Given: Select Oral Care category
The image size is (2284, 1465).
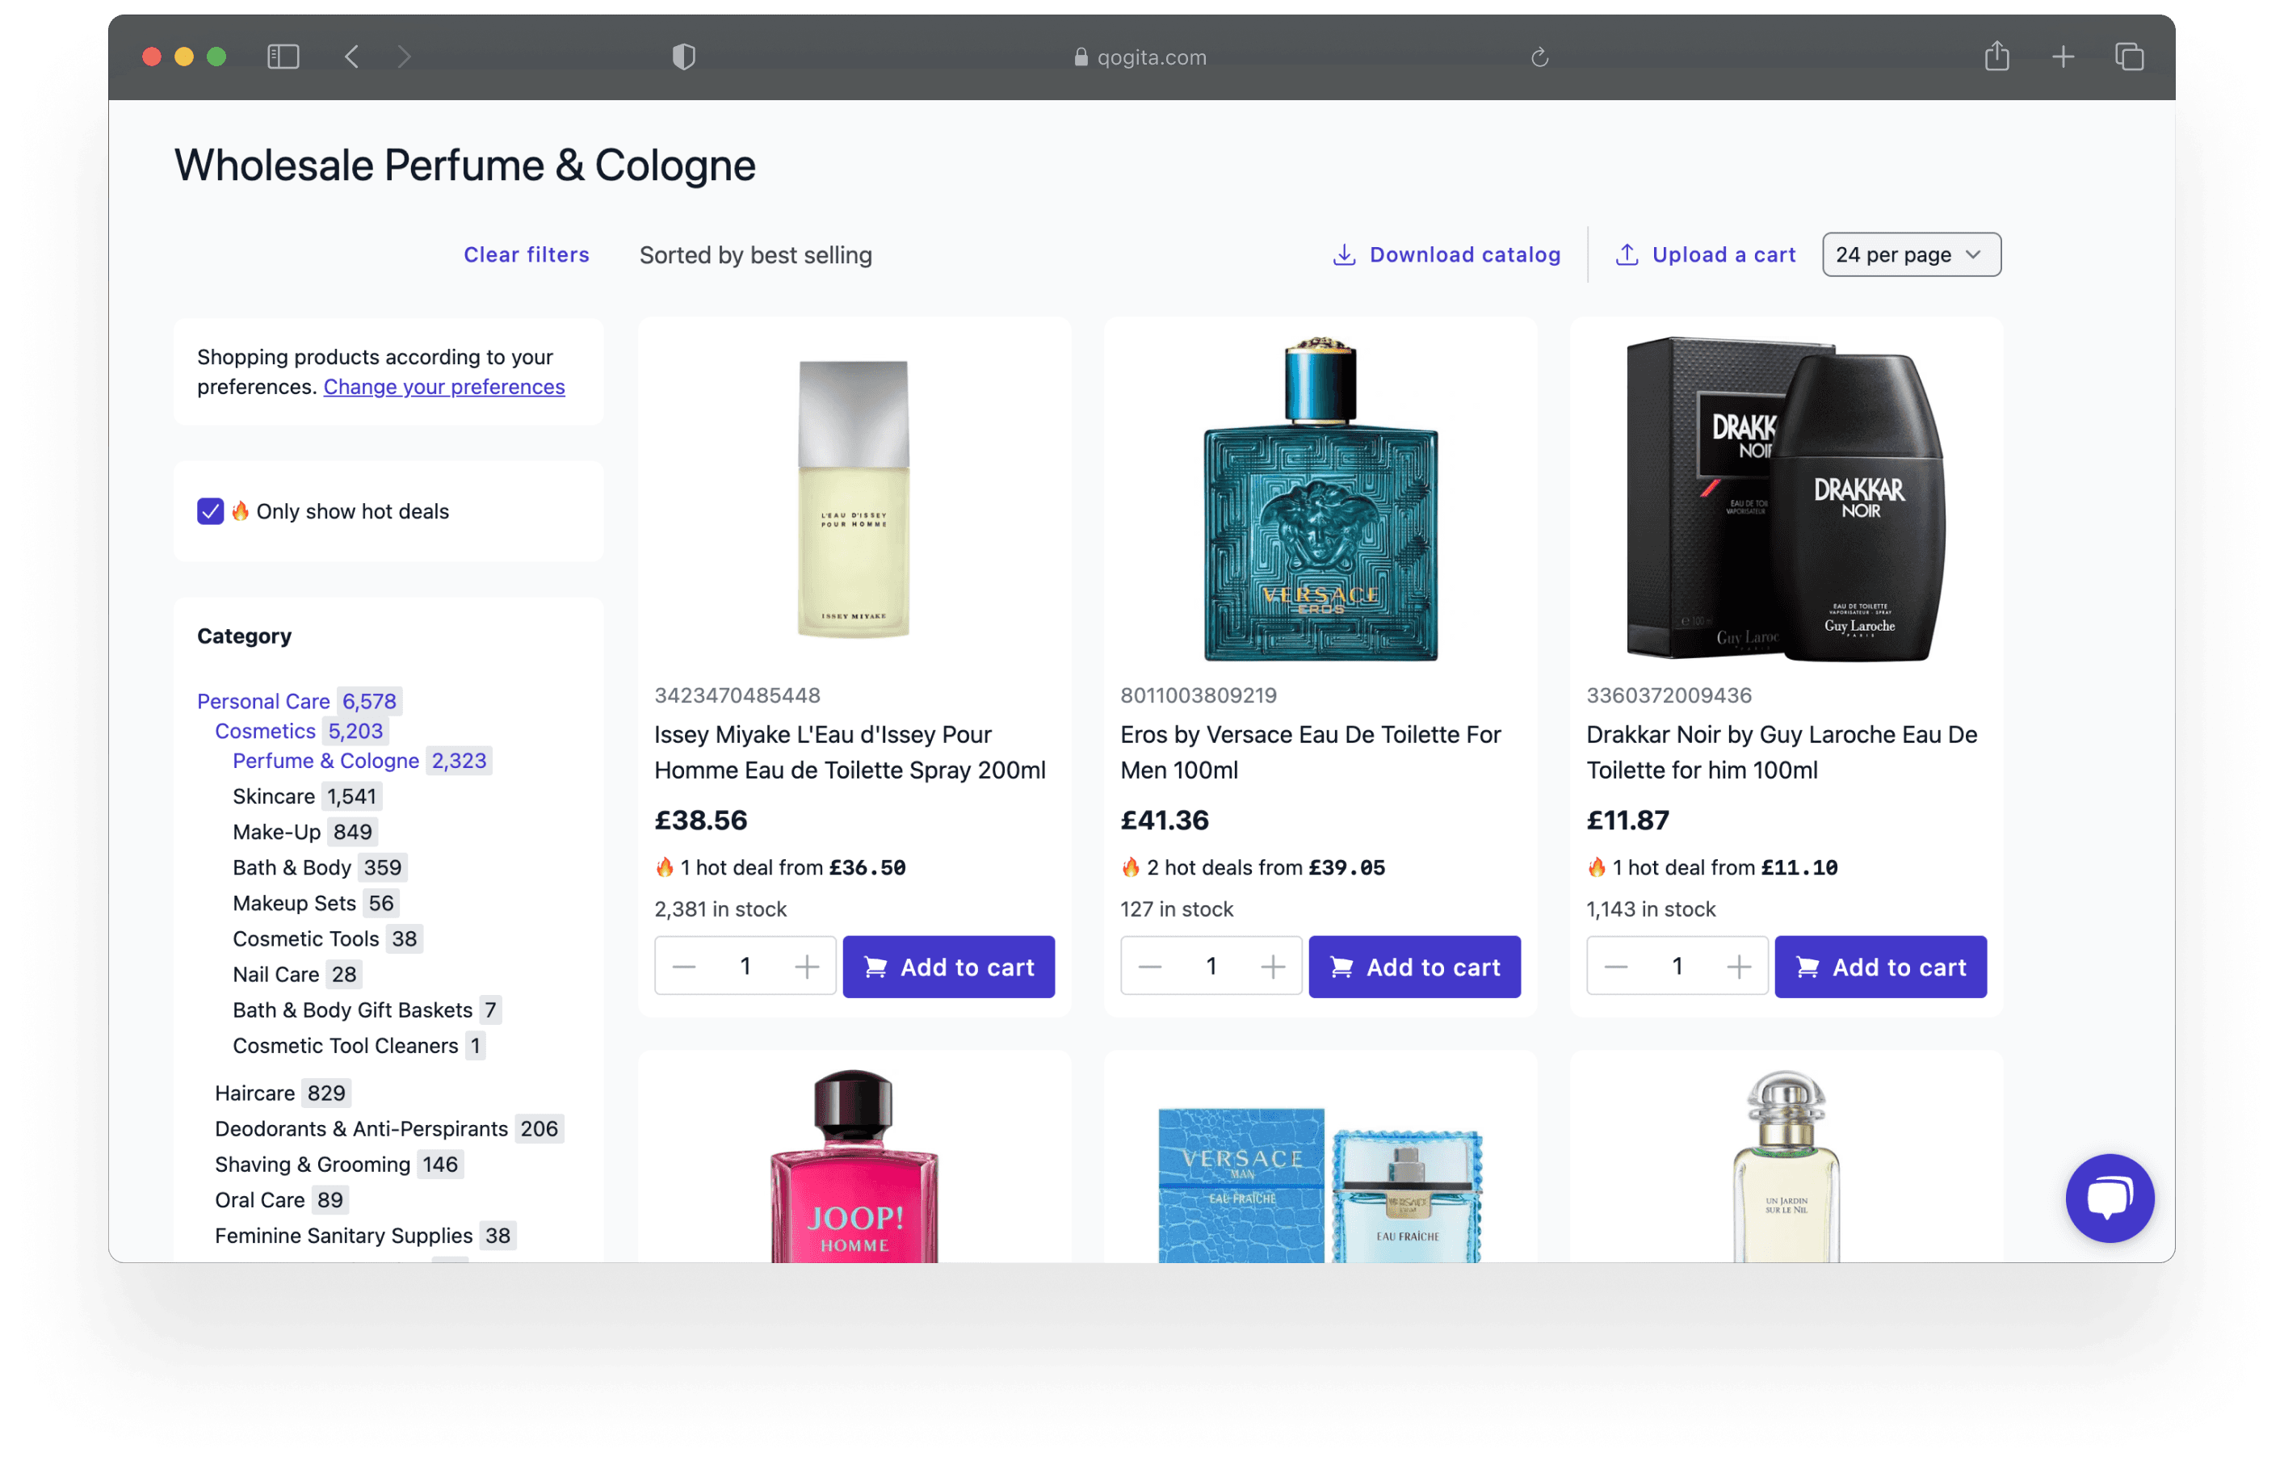Looking at the screenshot, I should coord(260,1201).
